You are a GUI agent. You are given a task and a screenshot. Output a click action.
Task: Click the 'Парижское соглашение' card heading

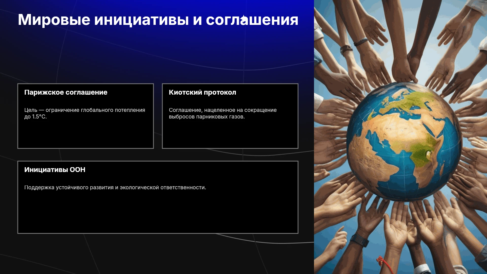[66, 92]
